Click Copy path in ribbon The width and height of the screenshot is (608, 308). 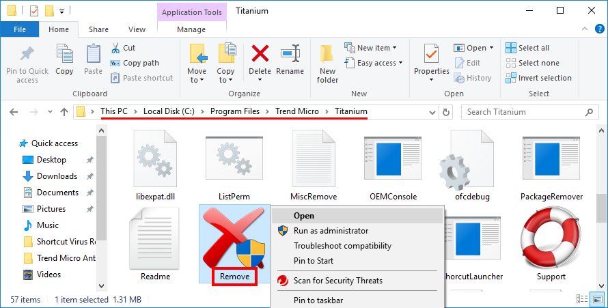[135, 63]
